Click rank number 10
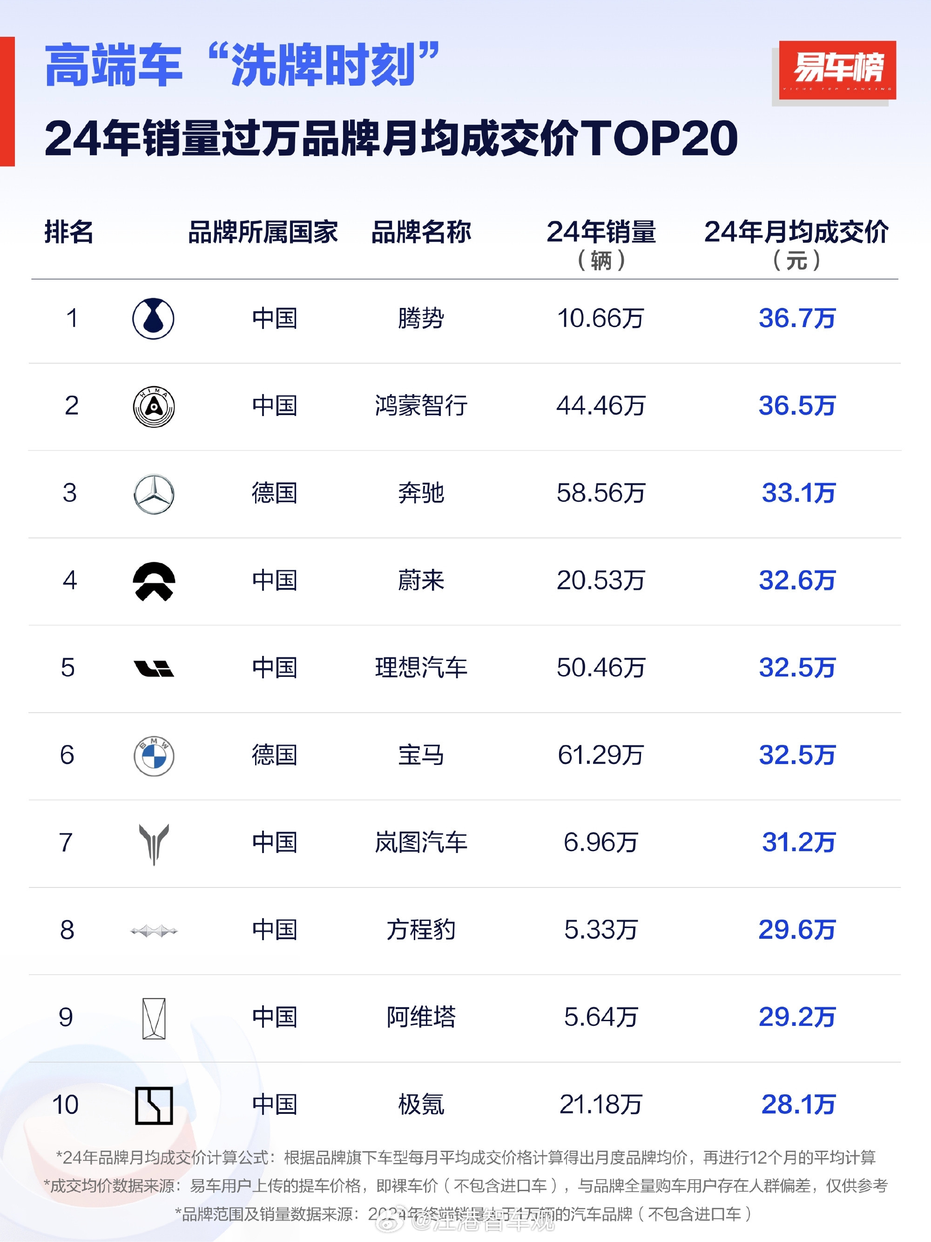Viewport: 931px width, 1242px height. click(66, 1105)
